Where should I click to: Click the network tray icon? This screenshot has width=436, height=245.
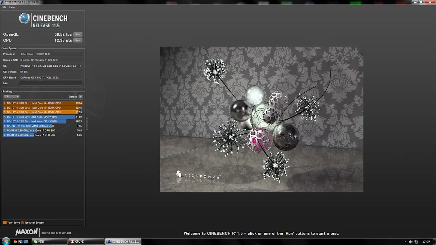416,242
